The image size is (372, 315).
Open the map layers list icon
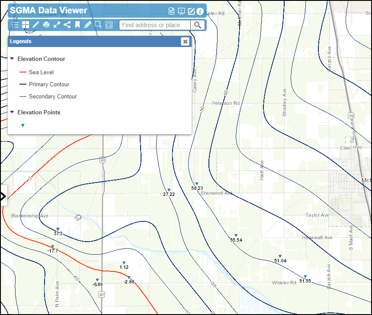[15, 25]
